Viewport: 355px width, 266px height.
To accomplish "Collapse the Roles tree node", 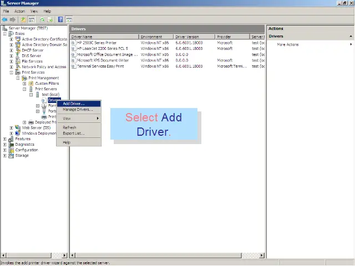I will [x=5, y=34].
